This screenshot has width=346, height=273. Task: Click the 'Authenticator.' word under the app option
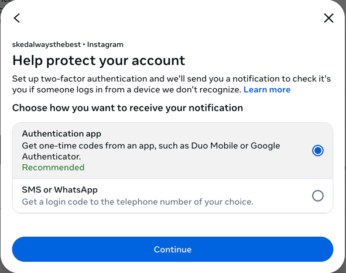pos(52,157)
